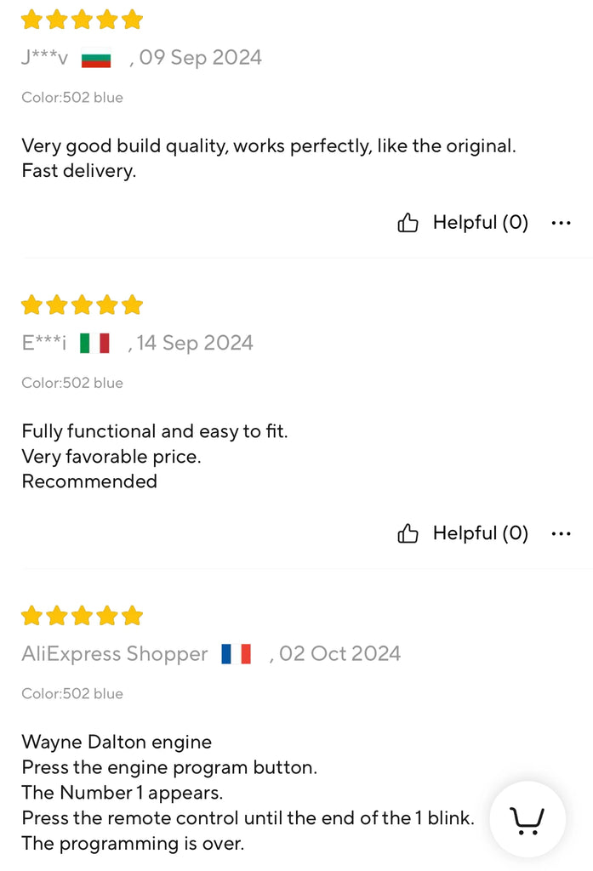The height and width of the screenshot is (871, 593).
Task: Tap the AliExpress Shopper reviewer name
Action: pos(115,654)
